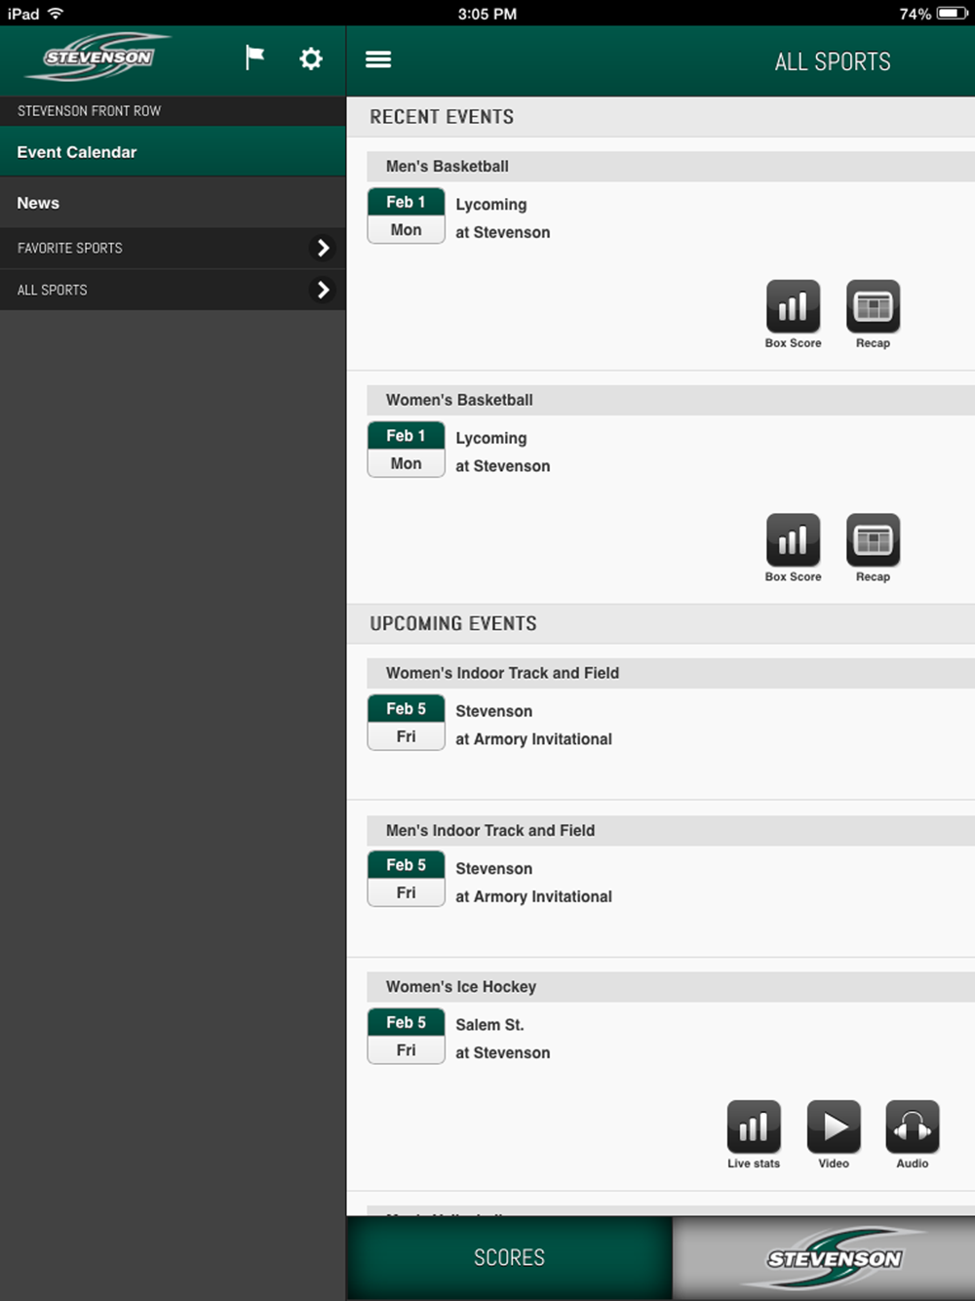
Task: Open News in the sidebar
Action: pos(173,203)
